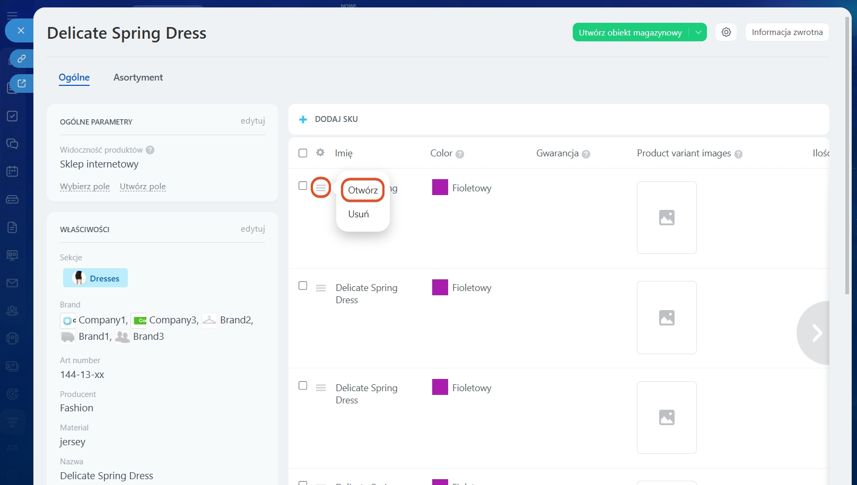The image size is (857, 485).
Task: Click the hamburger icon of the second SKU row
Action: coord(321,288)
